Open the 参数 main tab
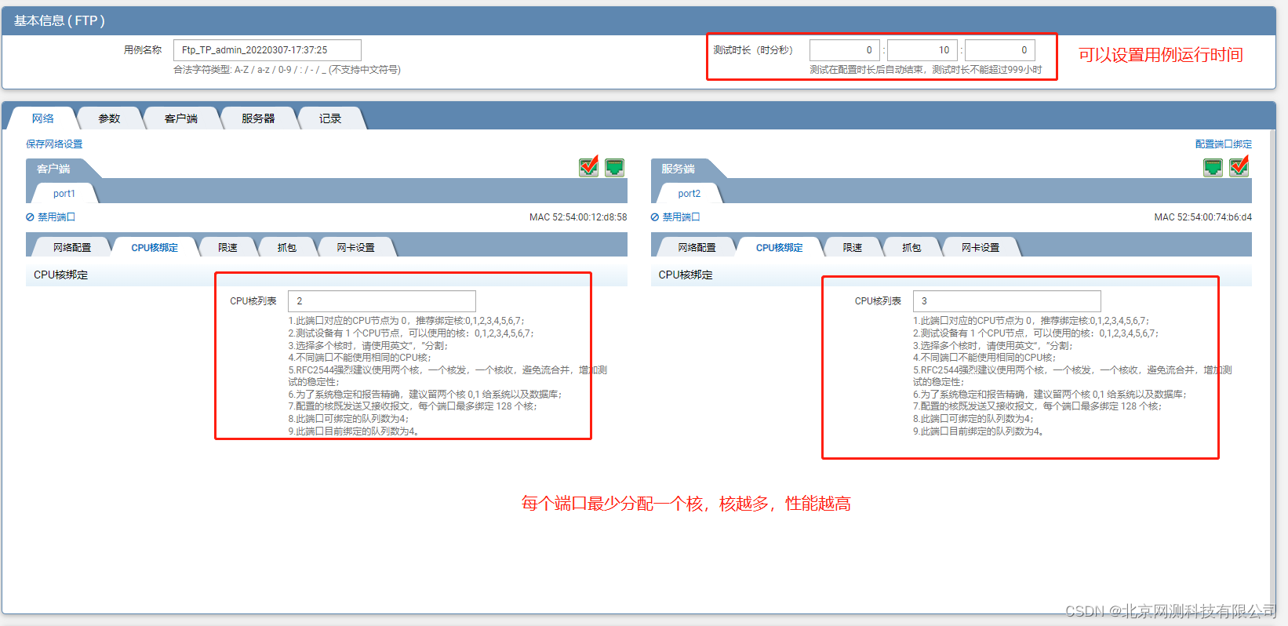1288x626 pixels. (109, 118)
